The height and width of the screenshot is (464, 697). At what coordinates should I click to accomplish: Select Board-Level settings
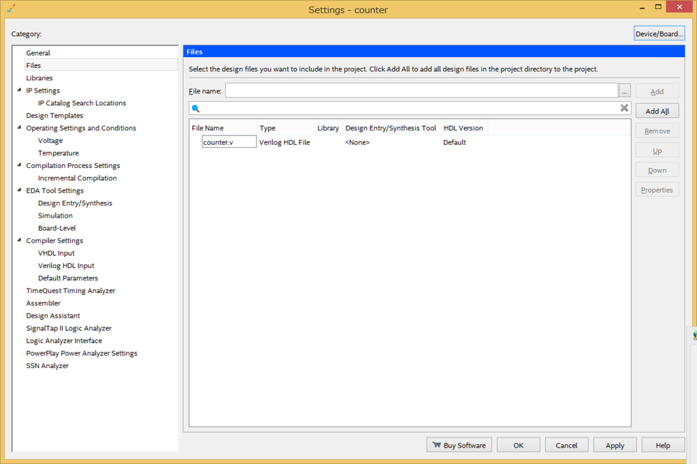click(57, 228)
